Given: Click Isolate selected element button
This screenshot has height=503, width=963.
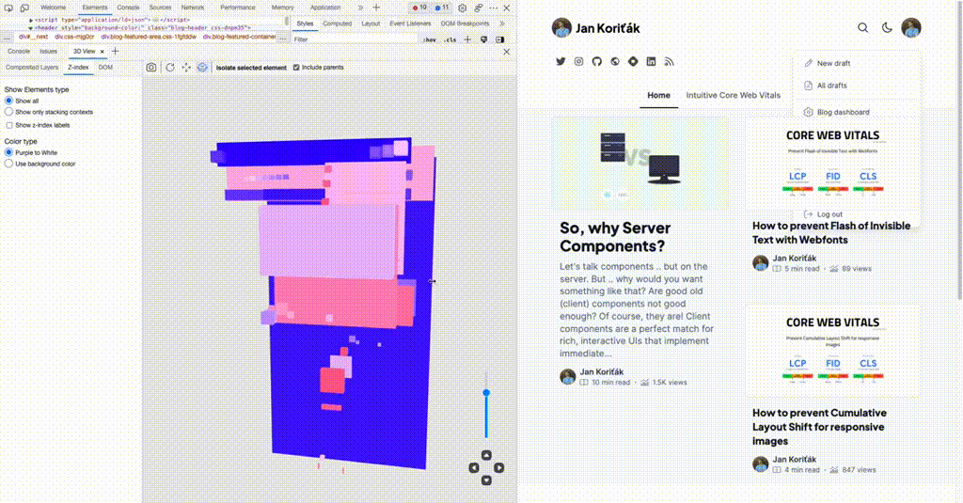Looking at the screenshot, I should click(x=251, y=68).
